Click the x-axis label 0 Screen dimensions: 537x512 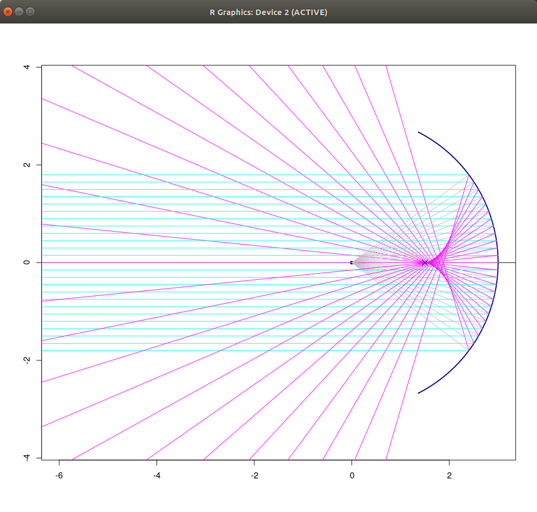pyautogui.click(x=351, y=476)
